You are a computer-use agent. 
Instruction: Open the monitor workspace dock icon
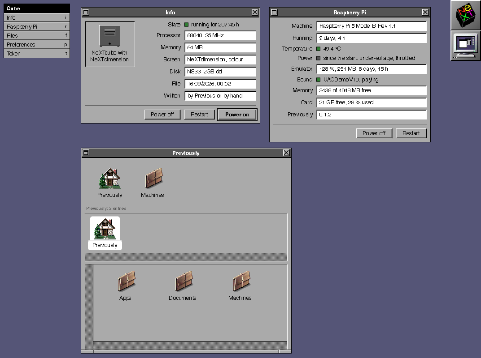465,45
